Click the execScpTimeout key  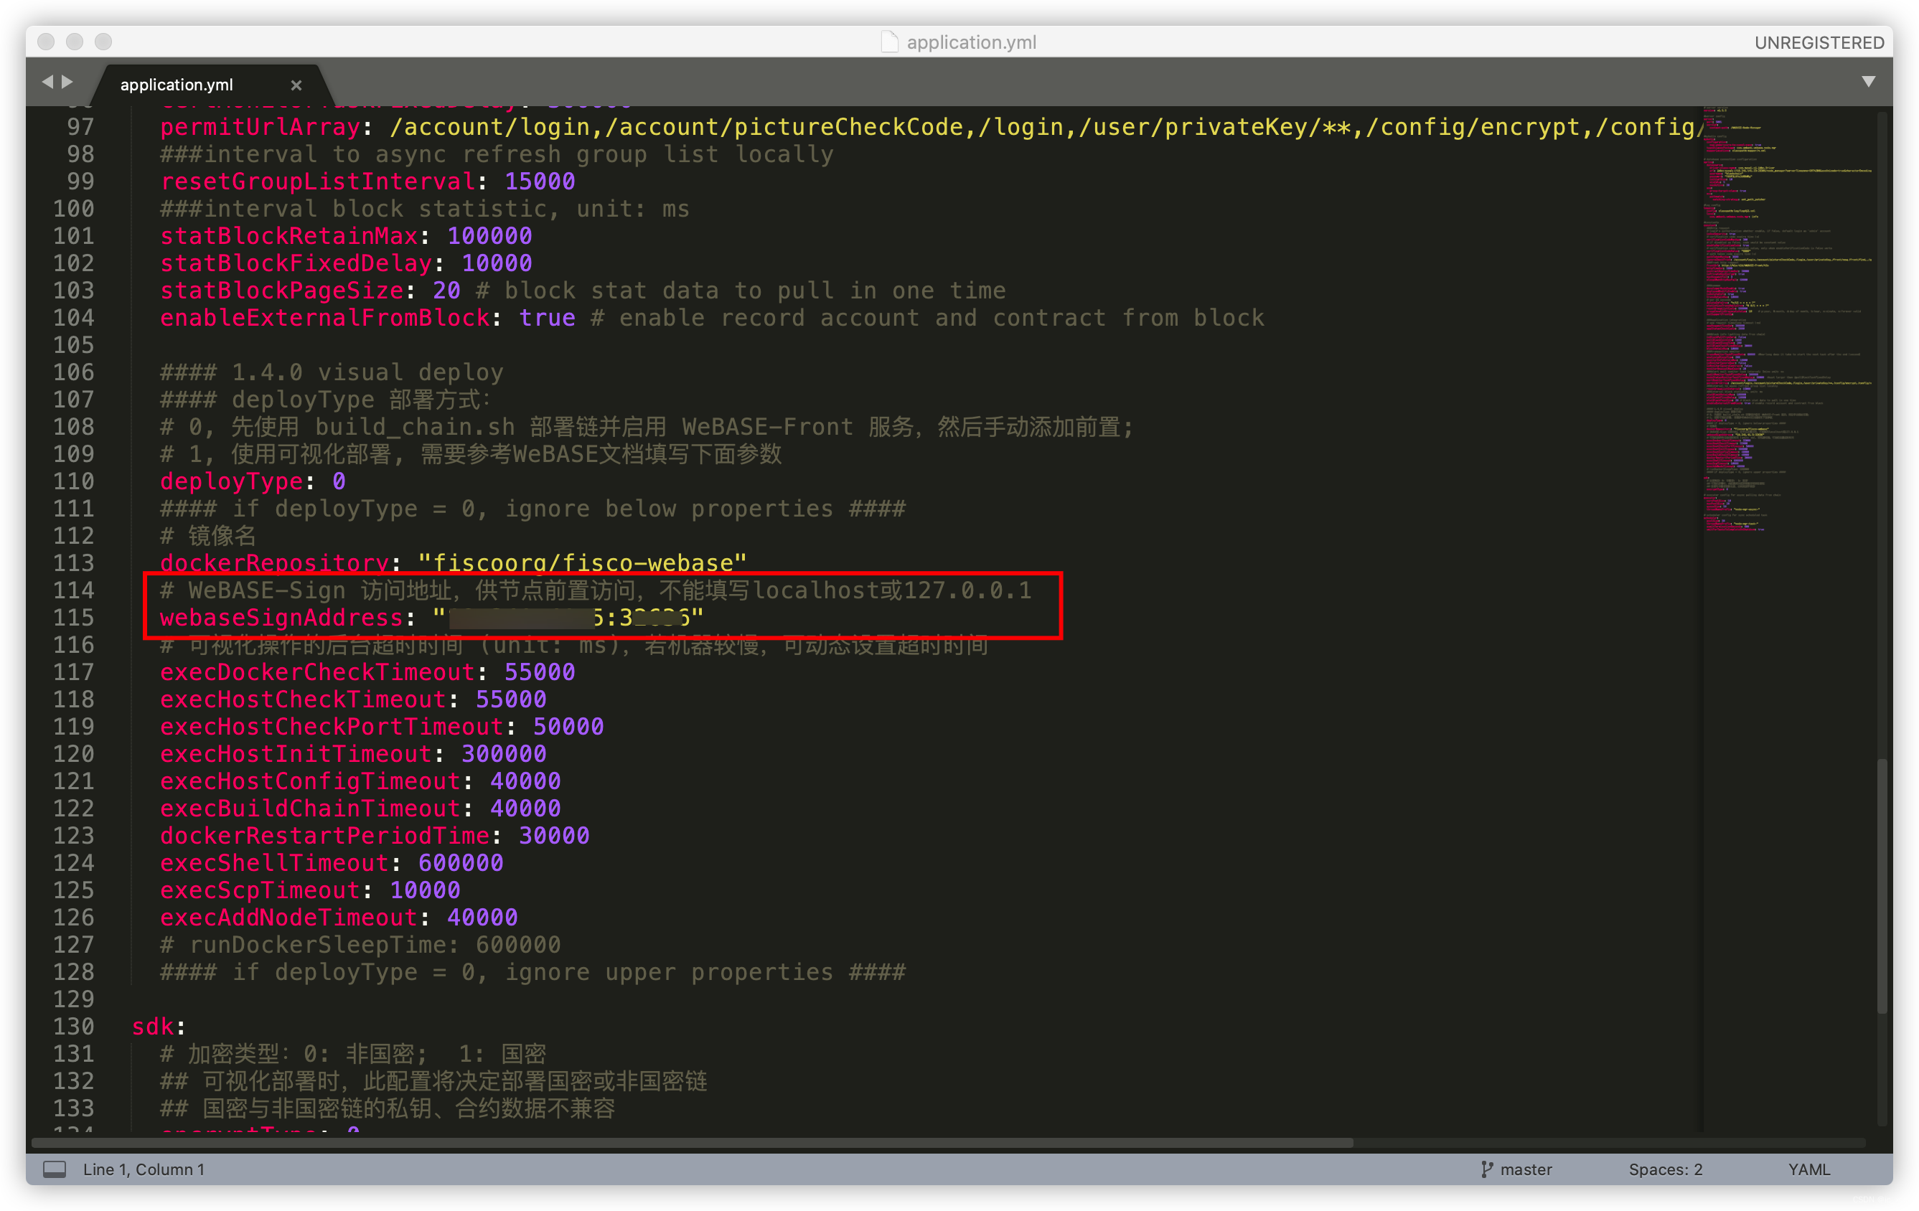[260, 890]
